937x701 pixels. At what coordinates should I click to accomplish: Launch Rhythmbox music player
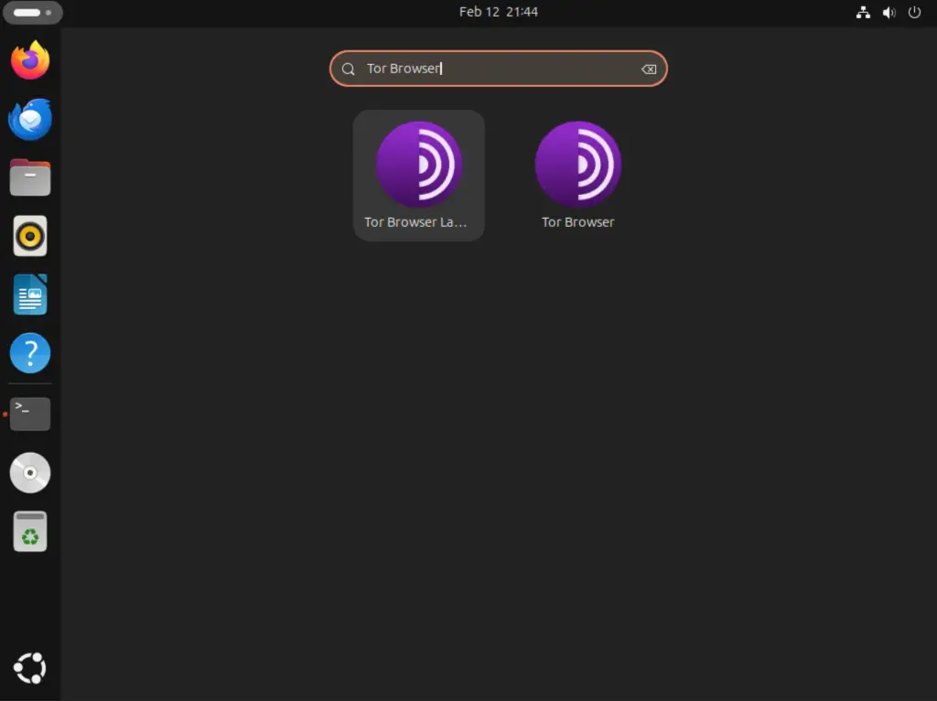pyautogui.click(x=30, y=235)
